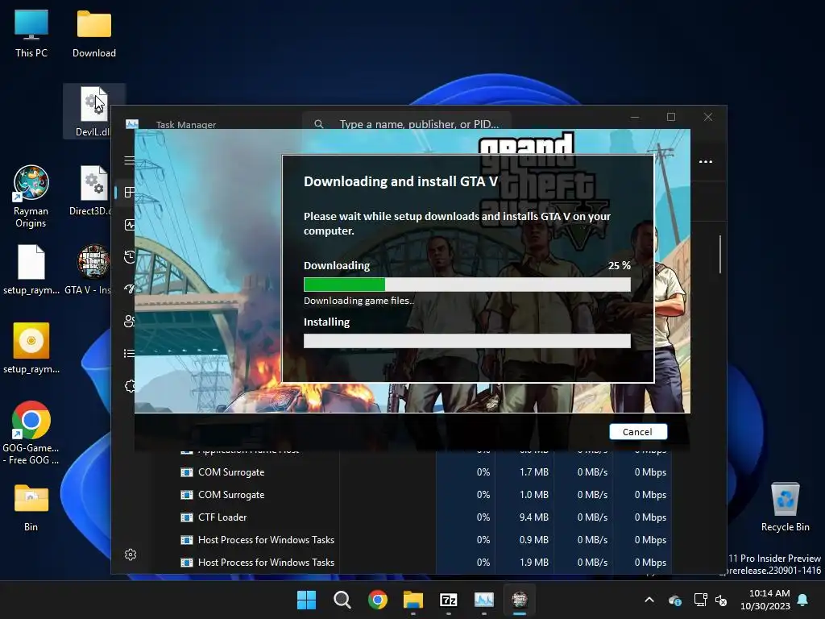Click Task Manager search field
Viewport: 825px width, 619px height.
point(406,123)
